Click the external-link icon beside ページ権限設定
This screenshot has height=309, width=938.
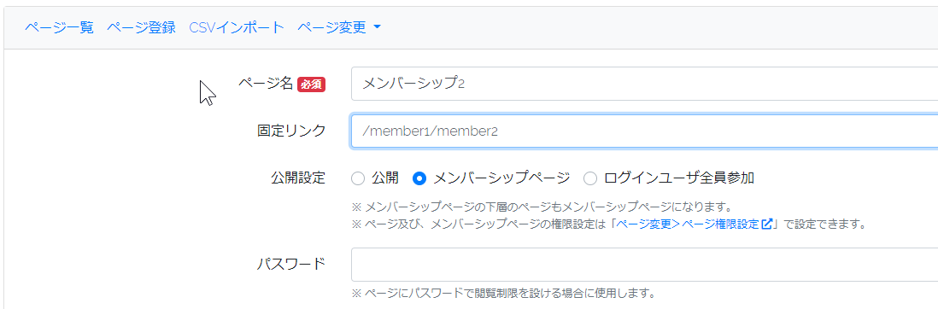(767, 224)
